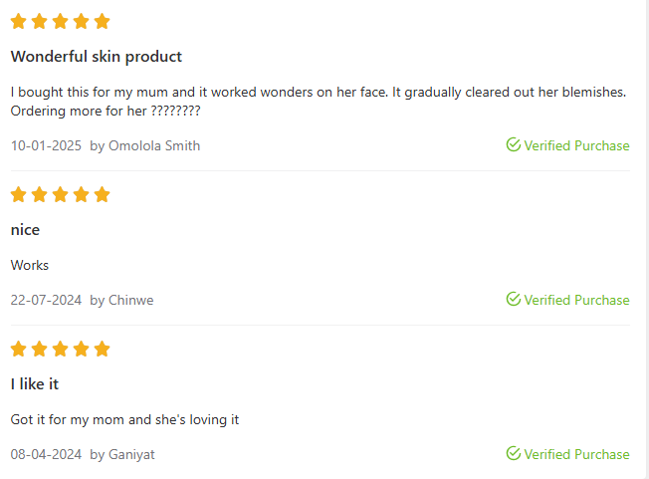Click review text Got it for my mom
Viewport: 649px width, 479px height.
coord(124,420)
